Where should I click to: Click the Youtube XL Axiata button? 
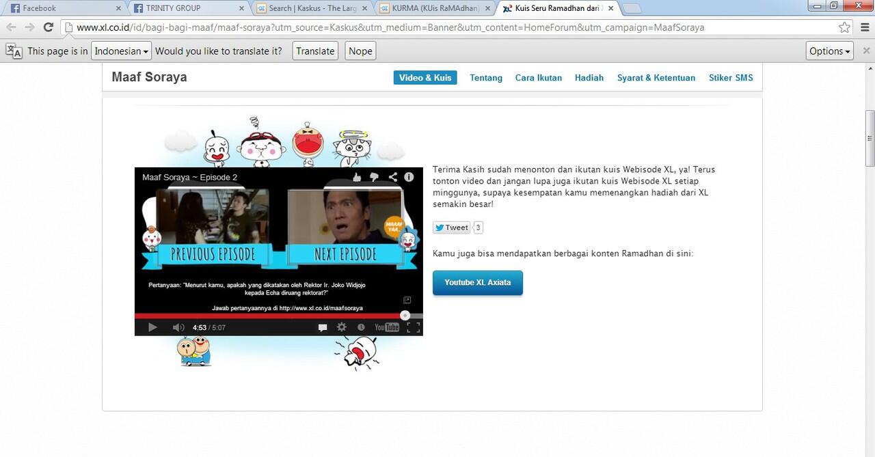click(x=477, y=282)
